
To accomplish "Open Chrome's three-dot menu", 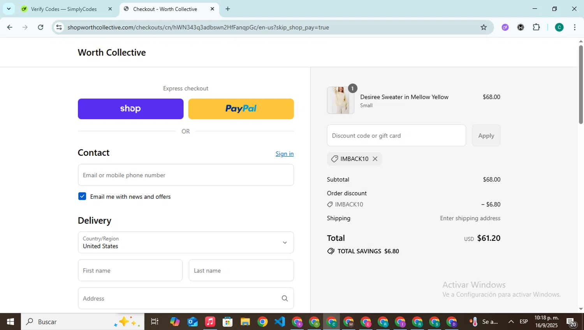I will pyautogui.click(x=575, y=27).
